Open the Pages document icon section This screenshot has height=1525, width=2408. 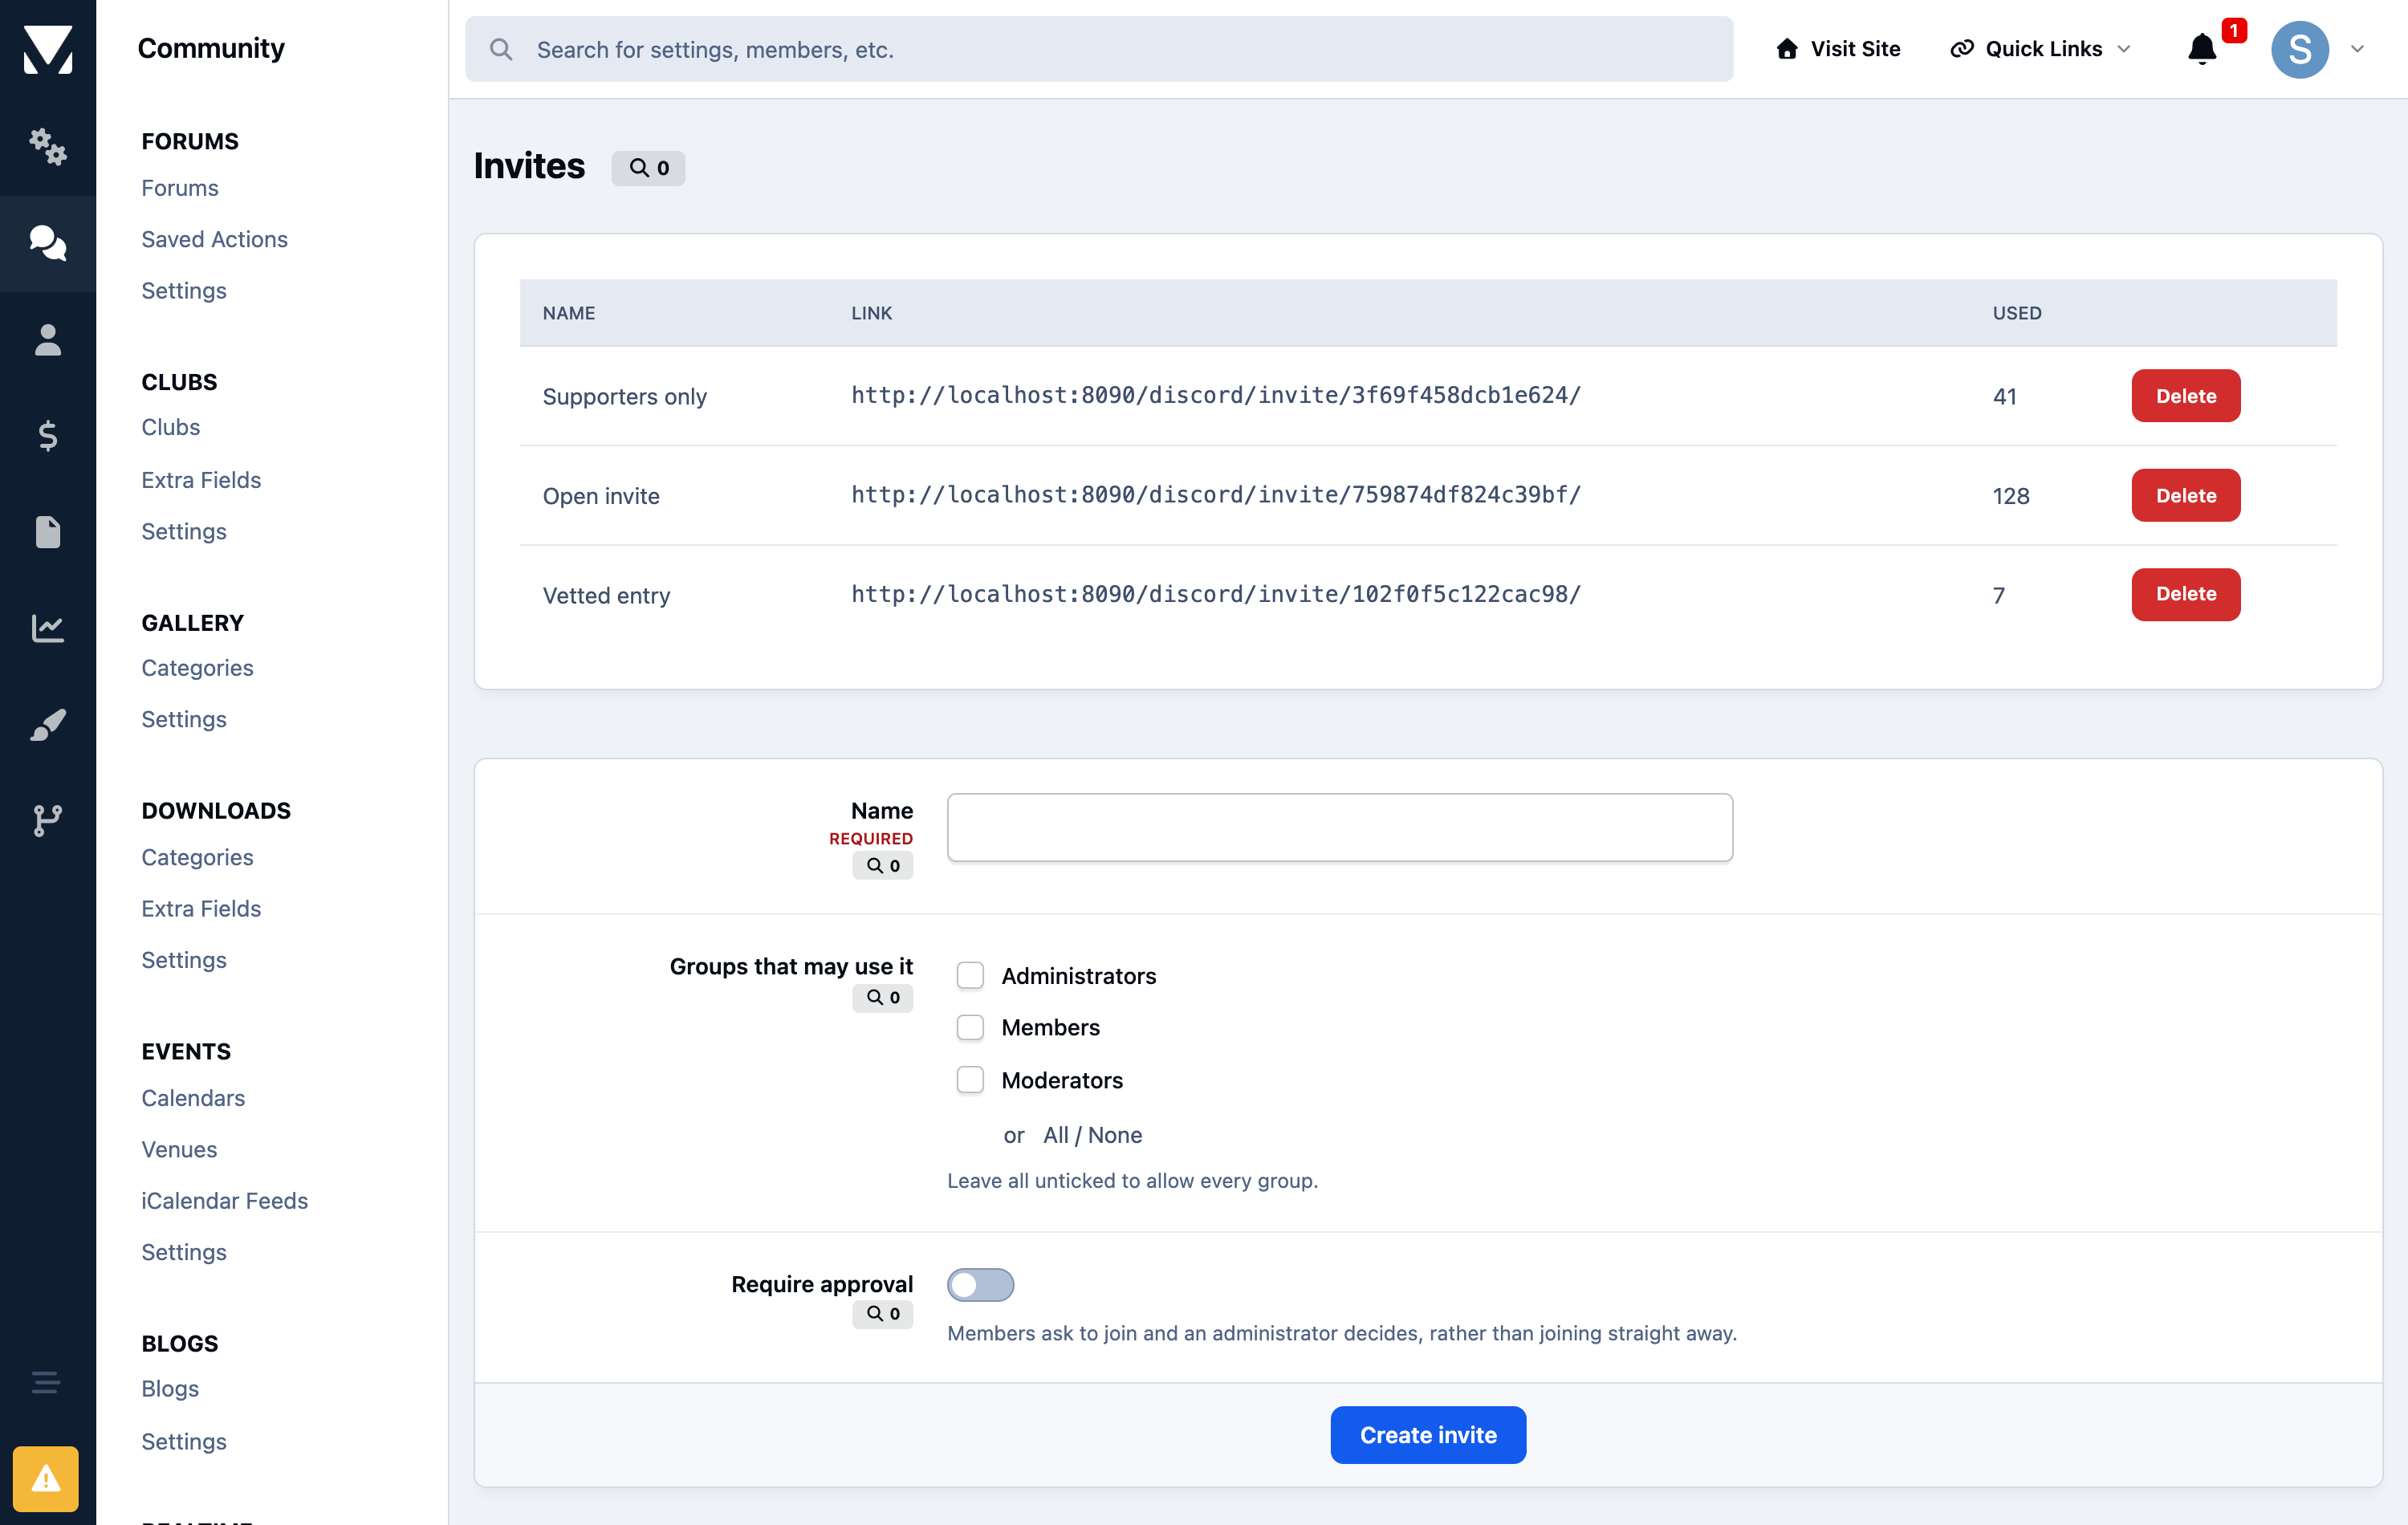click(x=48, y=532)
